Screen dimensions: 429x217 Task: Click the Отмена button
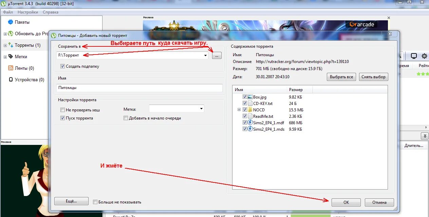379,202
